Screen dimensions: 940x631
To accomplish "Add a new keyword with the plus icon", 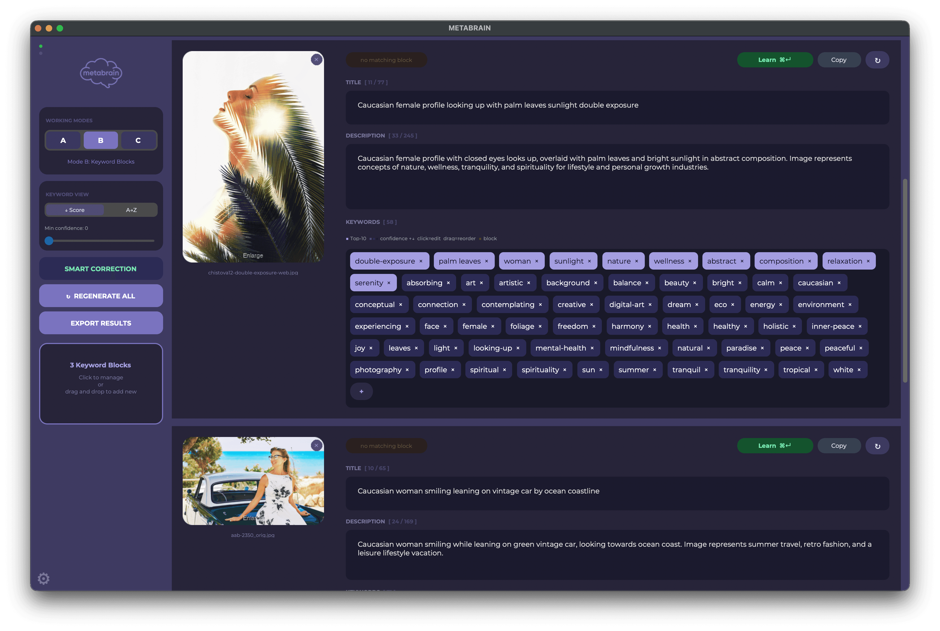I will coord(361,391).
